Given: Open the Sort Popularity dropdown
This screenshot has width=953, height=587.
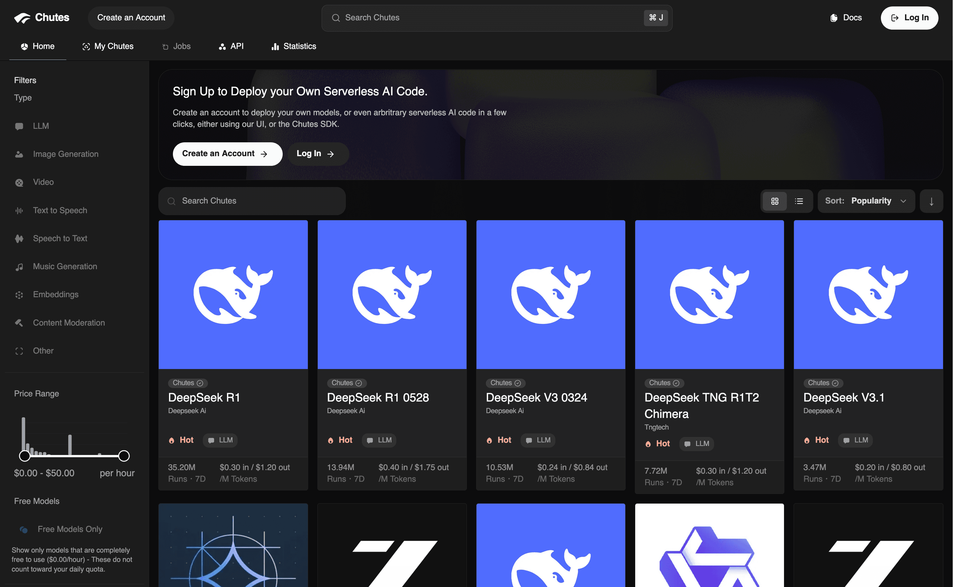Looking at the screenshot, I should (866, 201).
